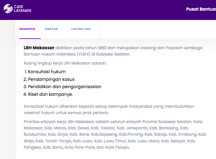Click the paragraph starting 'Konsultasi hukum diberikan'
This screenshot has width=216, height=159.
point(109,109)
